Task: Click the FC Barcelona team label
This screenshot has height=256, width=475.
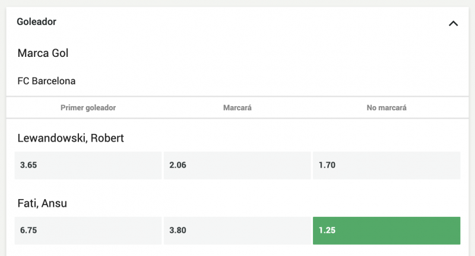Action: [47, 81]
